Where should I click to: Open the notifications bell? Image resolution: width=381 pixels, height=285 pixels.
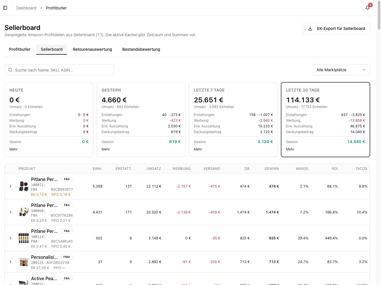coord(368,8)
